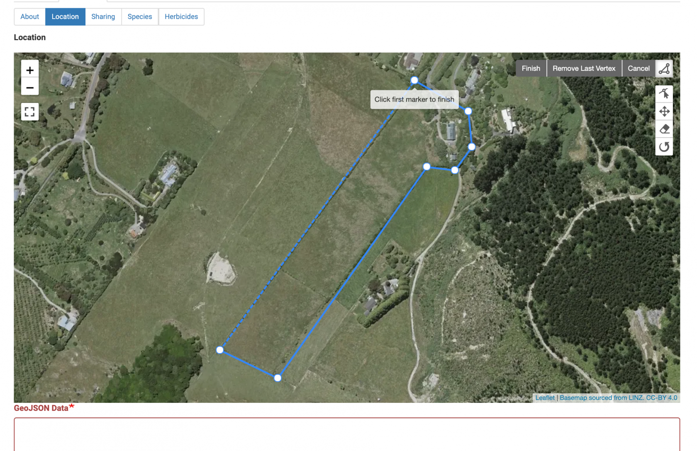Activate the edit layers tool
The image size is (697, 451).
(x=664, y=94)
